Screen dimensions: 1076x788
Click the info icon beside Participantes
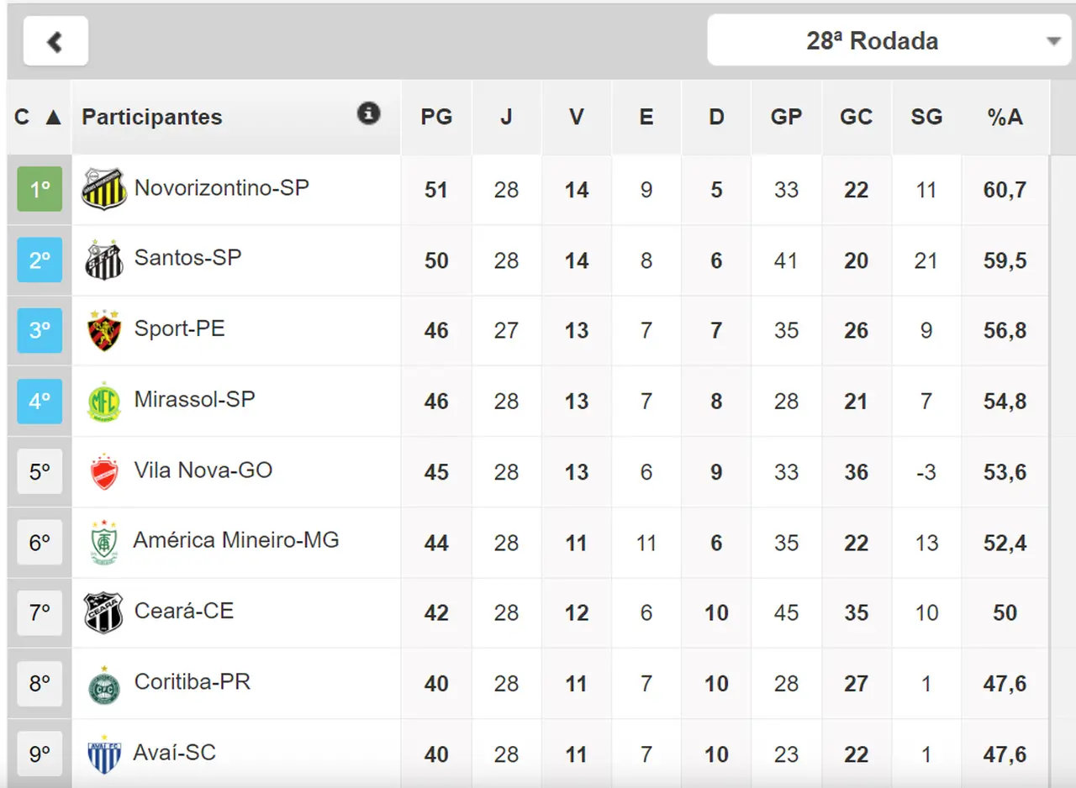click(368, 113)
